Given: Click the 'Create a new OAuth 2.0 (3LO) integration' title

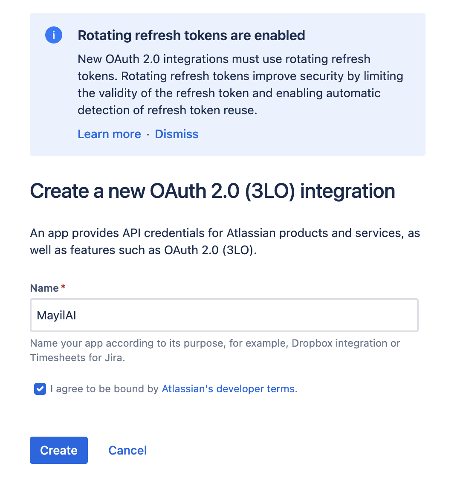Looking at the screenshot, I should point(212,191).
